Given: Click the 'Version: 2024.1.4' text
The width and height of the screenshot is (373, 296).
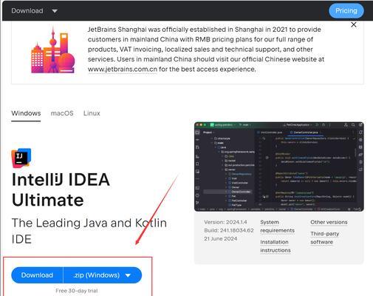Looking at the screenshot, I should [x=225, y=222].
